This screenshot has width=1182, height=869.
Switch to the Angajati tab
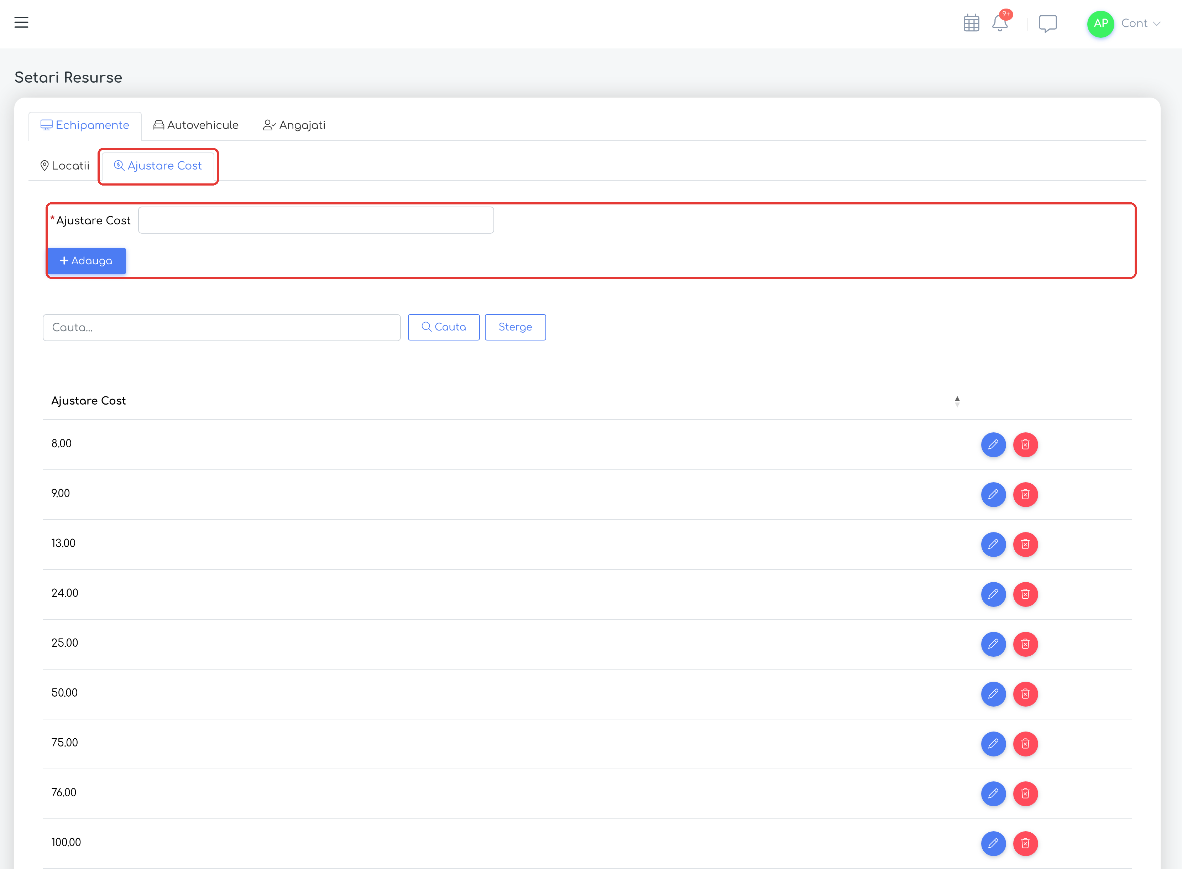[x=294, y=125]
